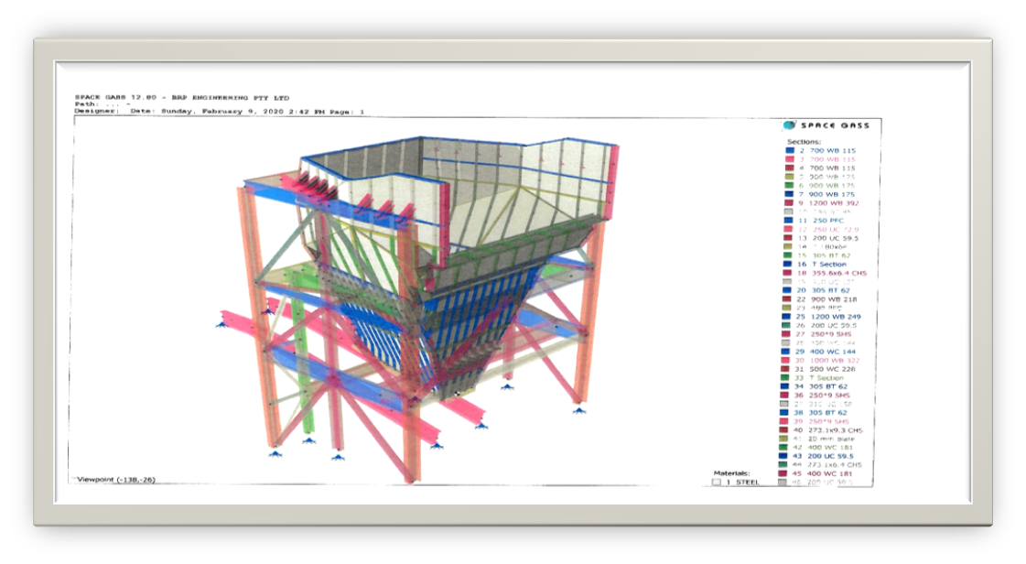Select the swatch beside 9 1200 WB 392

click(789, 203)
